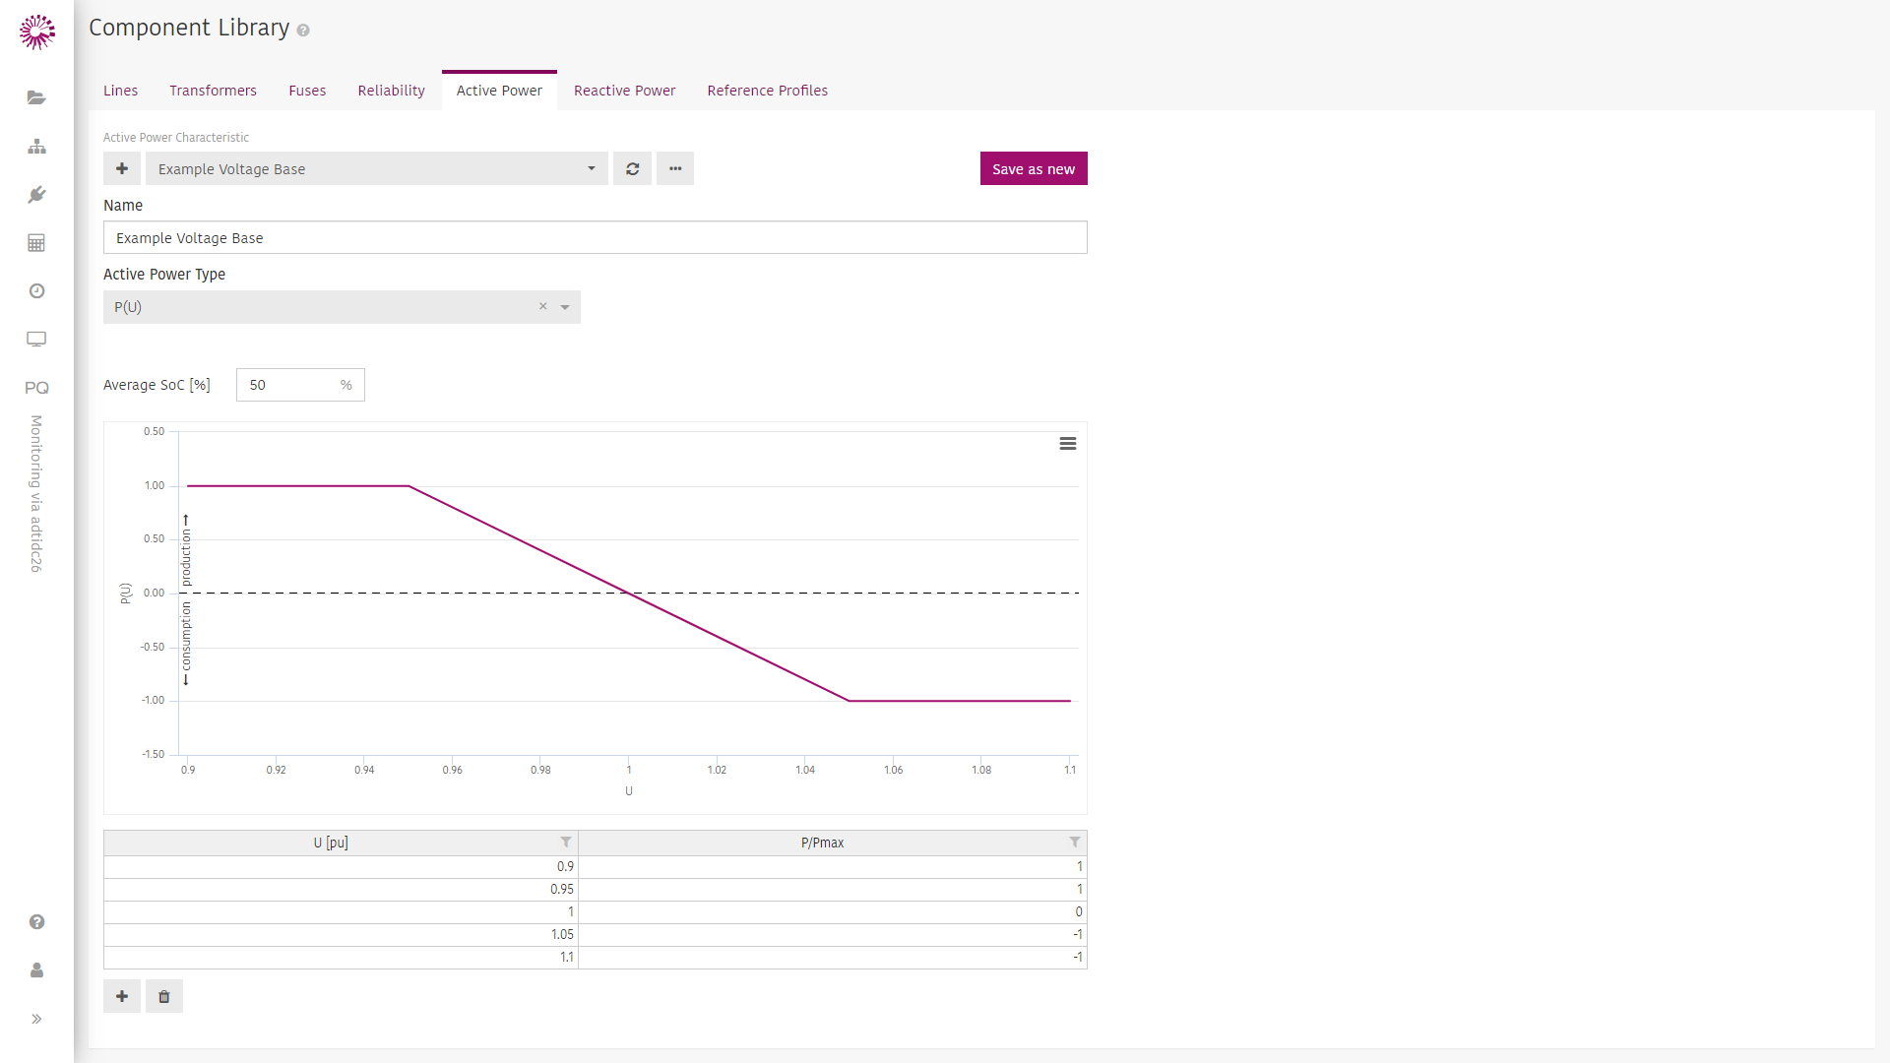
Task: Open the calculator grid sidebar icon
Action: point(36,242)
